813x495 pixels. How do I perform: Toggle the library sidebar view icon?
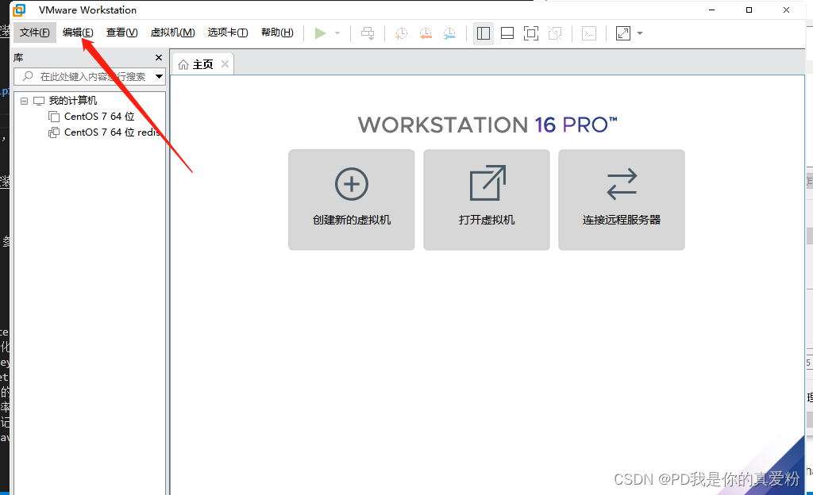(484, 33)
